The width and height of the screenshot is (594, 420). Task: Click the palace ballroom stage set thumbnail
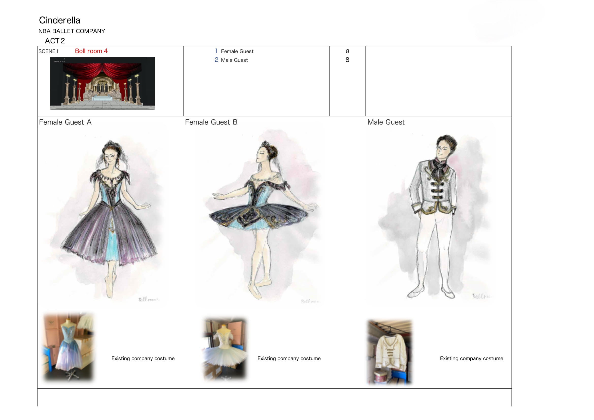[x=102, y=83]
